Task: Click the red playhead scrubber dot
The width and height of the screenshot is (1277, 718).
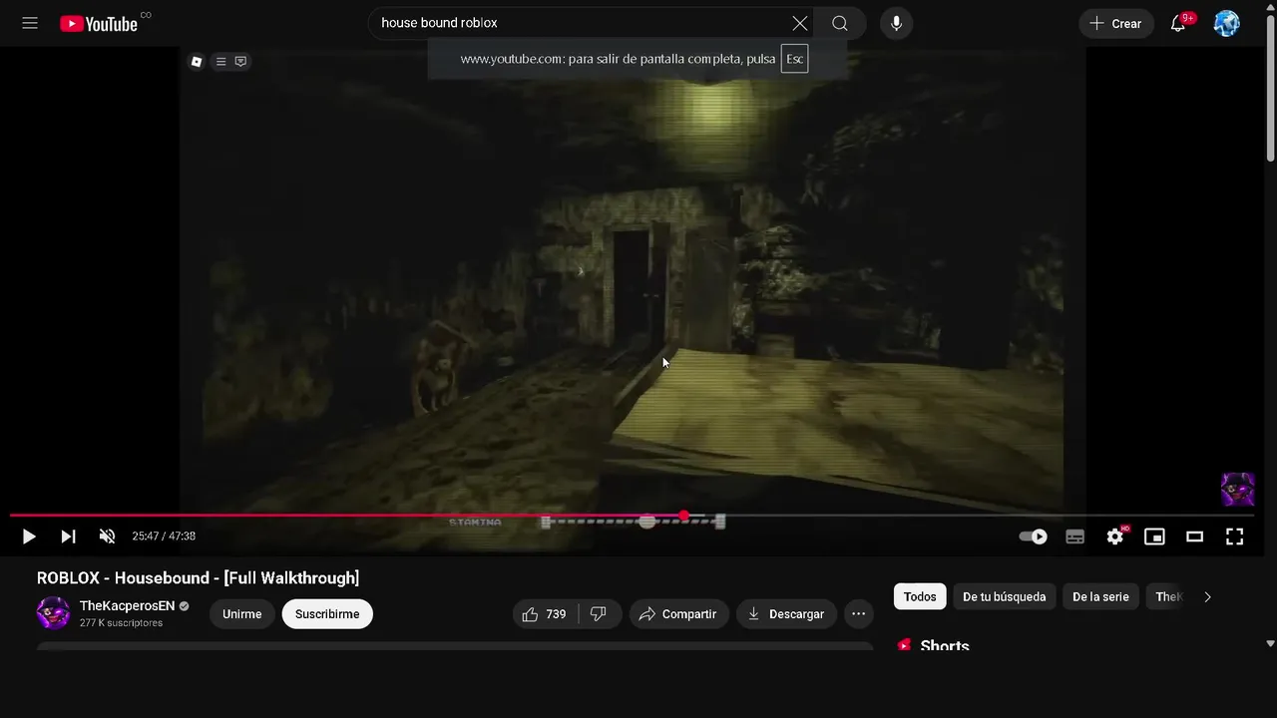Action: (x=683, y=516)
